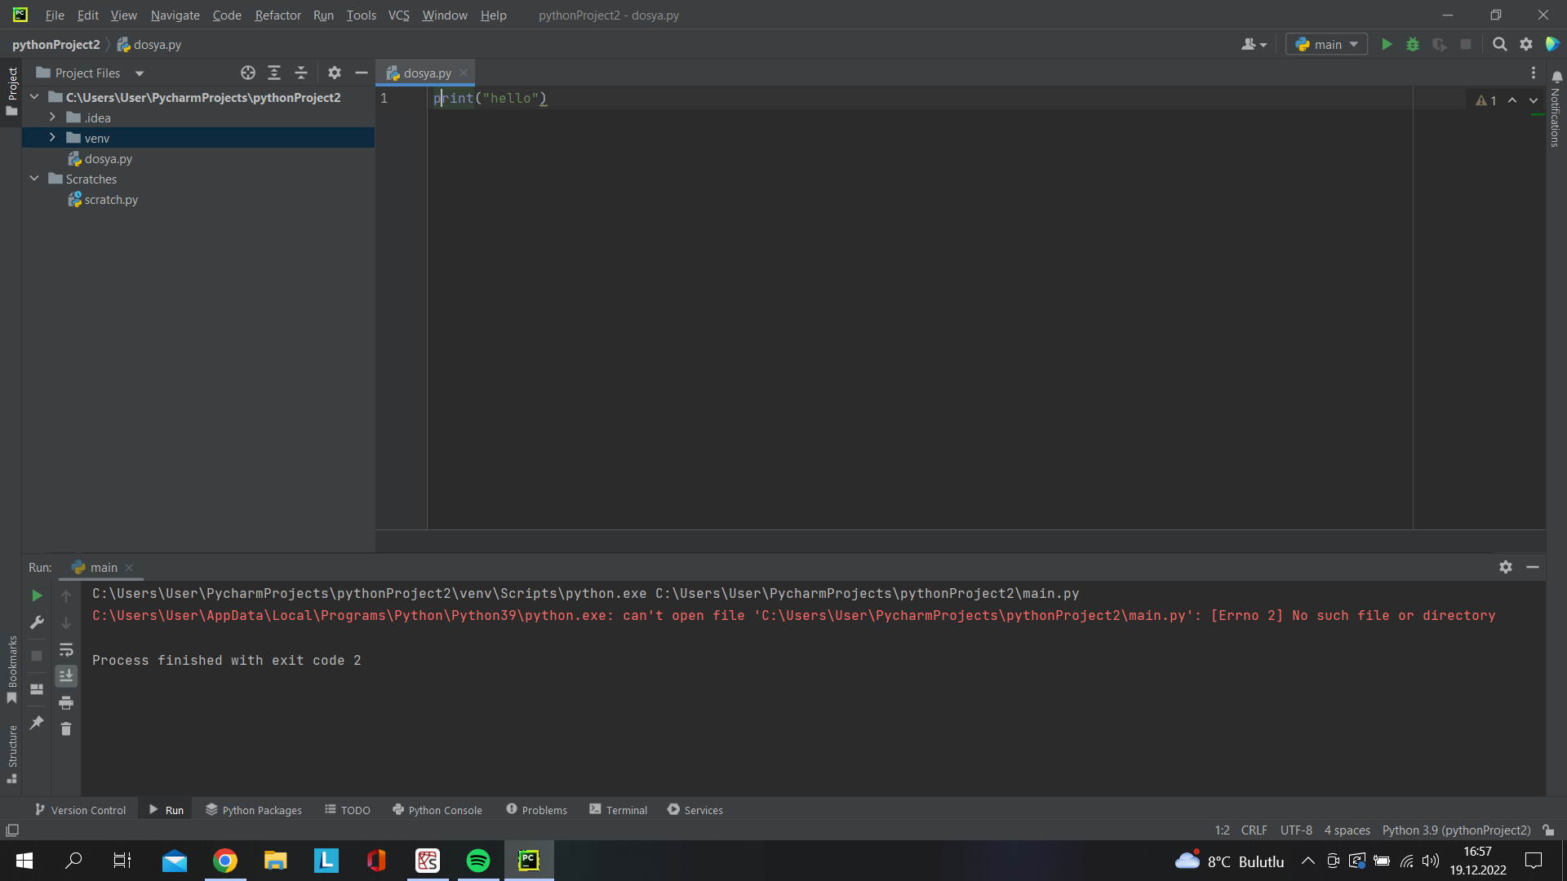Click the trash Clear All icon
1567x881 pixels.
click(x=66, y=729)
